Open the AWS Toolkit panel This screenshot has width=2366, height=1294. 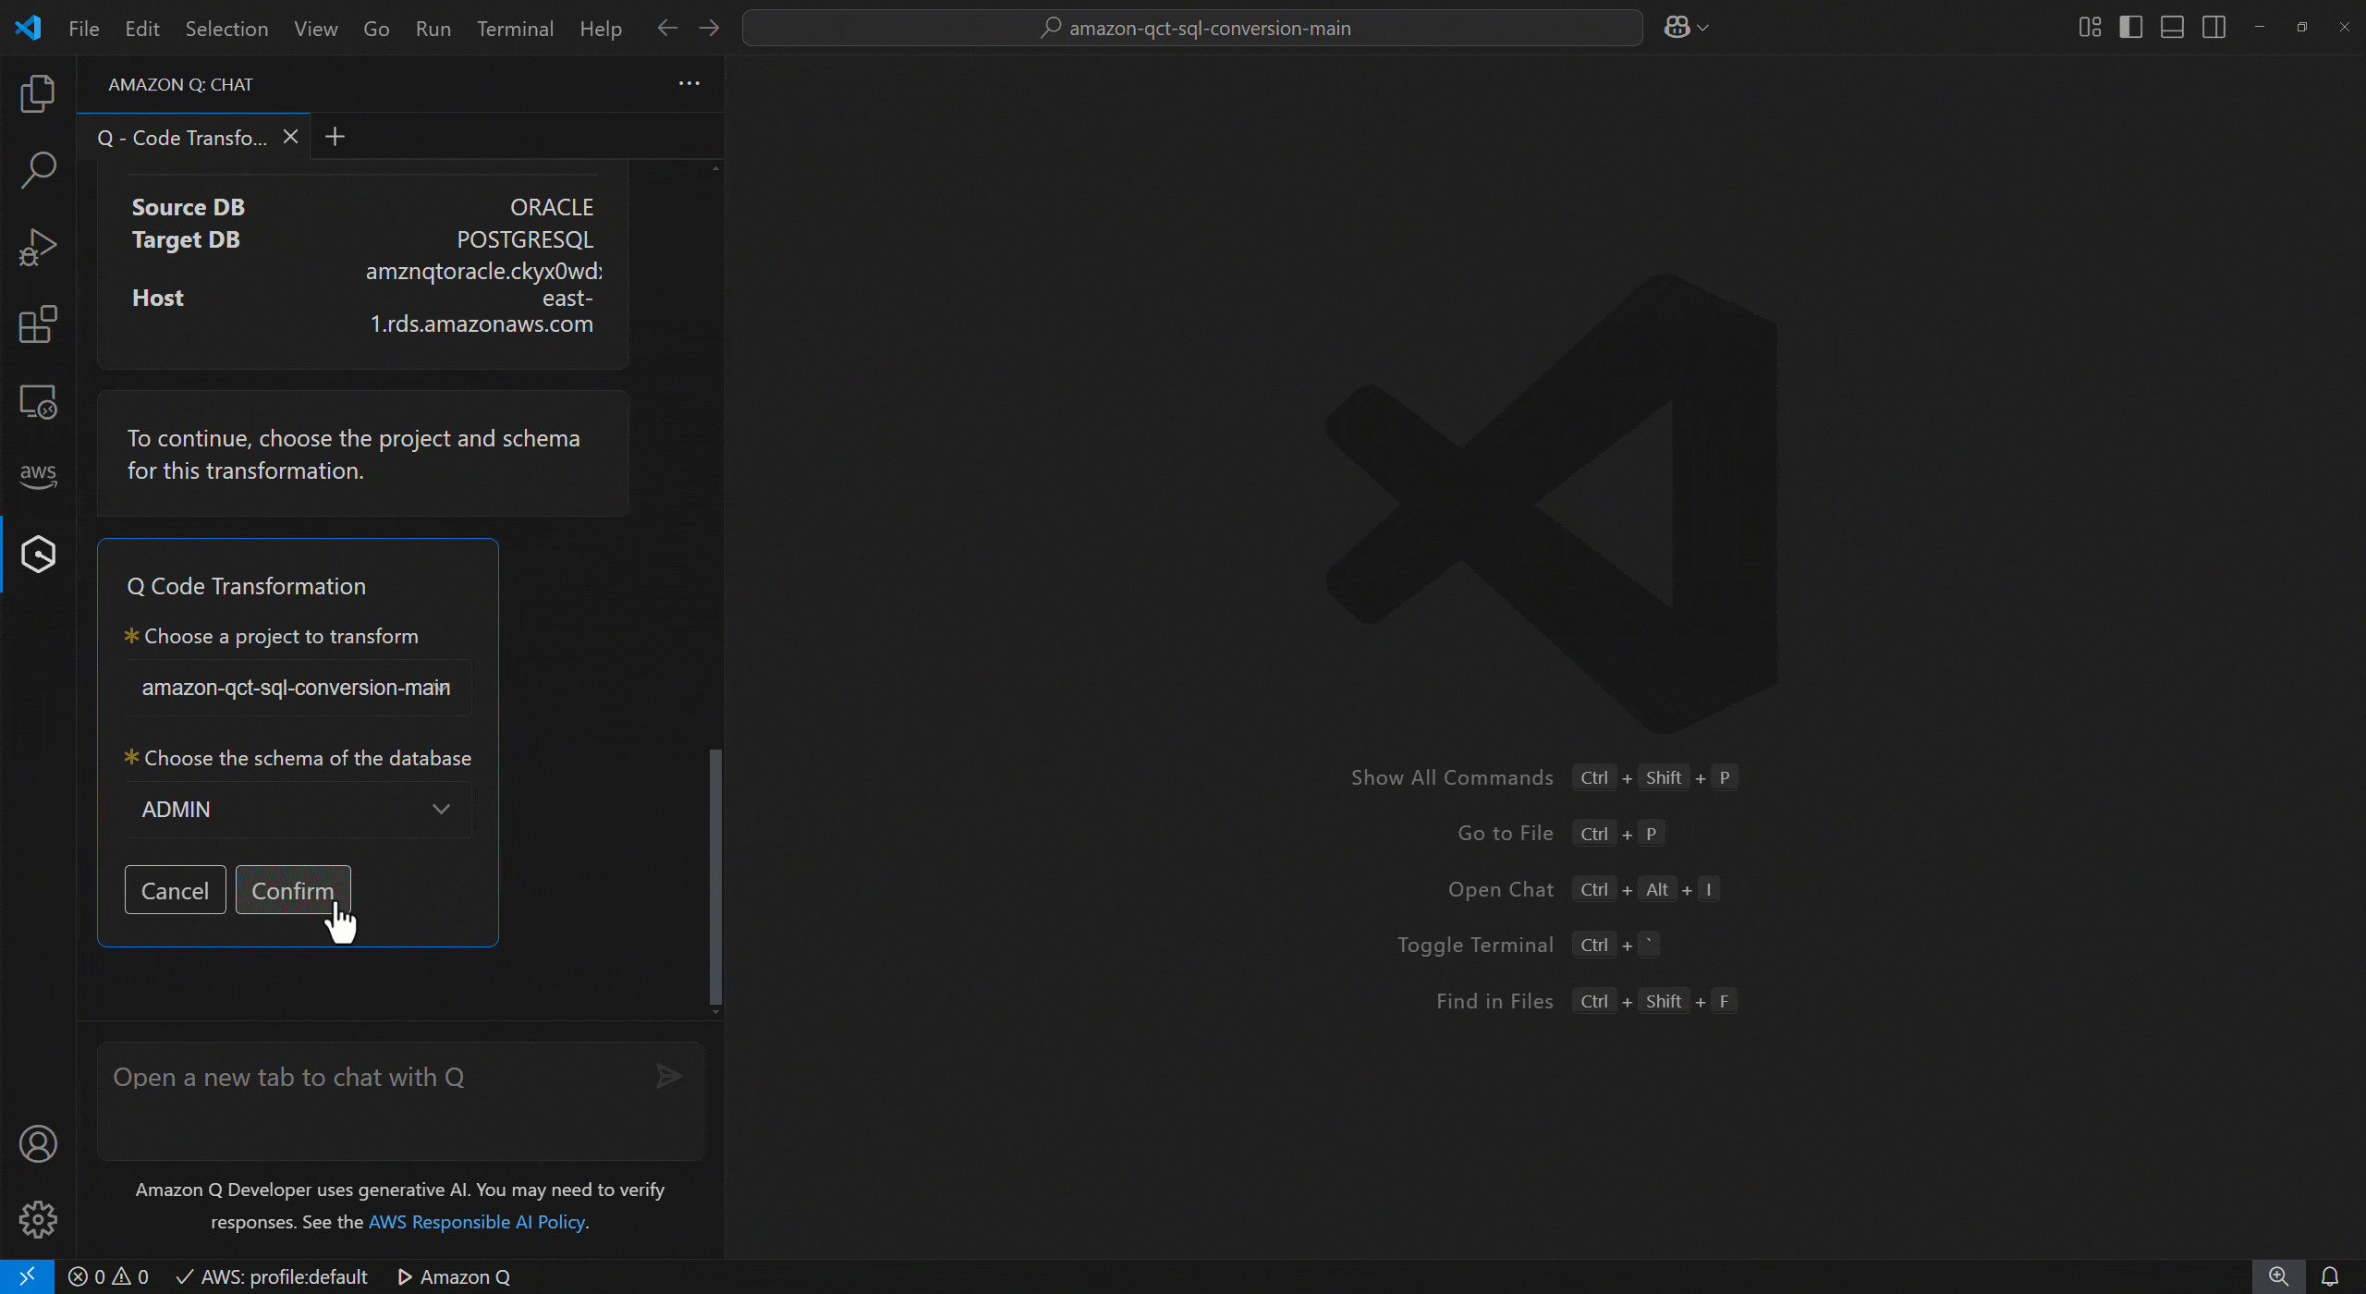[x=38, y=475]
